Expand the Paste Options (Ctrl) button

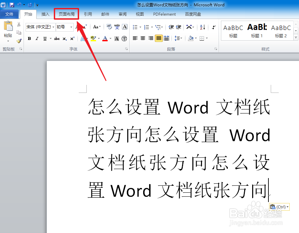279,207
